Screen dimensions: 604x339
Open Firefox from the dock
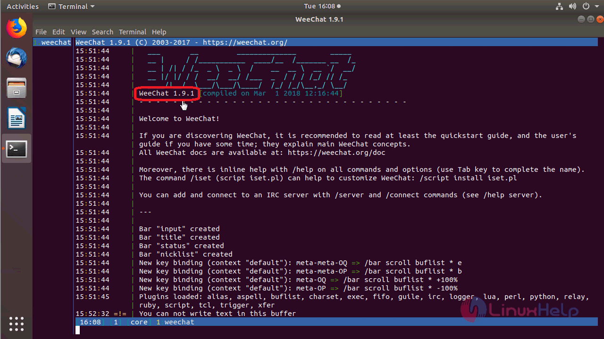coord(17,27)
